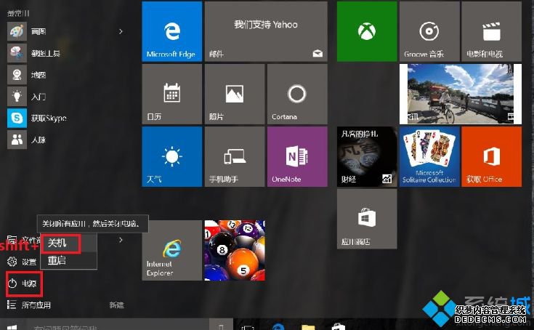Click the taskbar search box
Viewport: 534px width, 330px height.
[x=118, y=326]
